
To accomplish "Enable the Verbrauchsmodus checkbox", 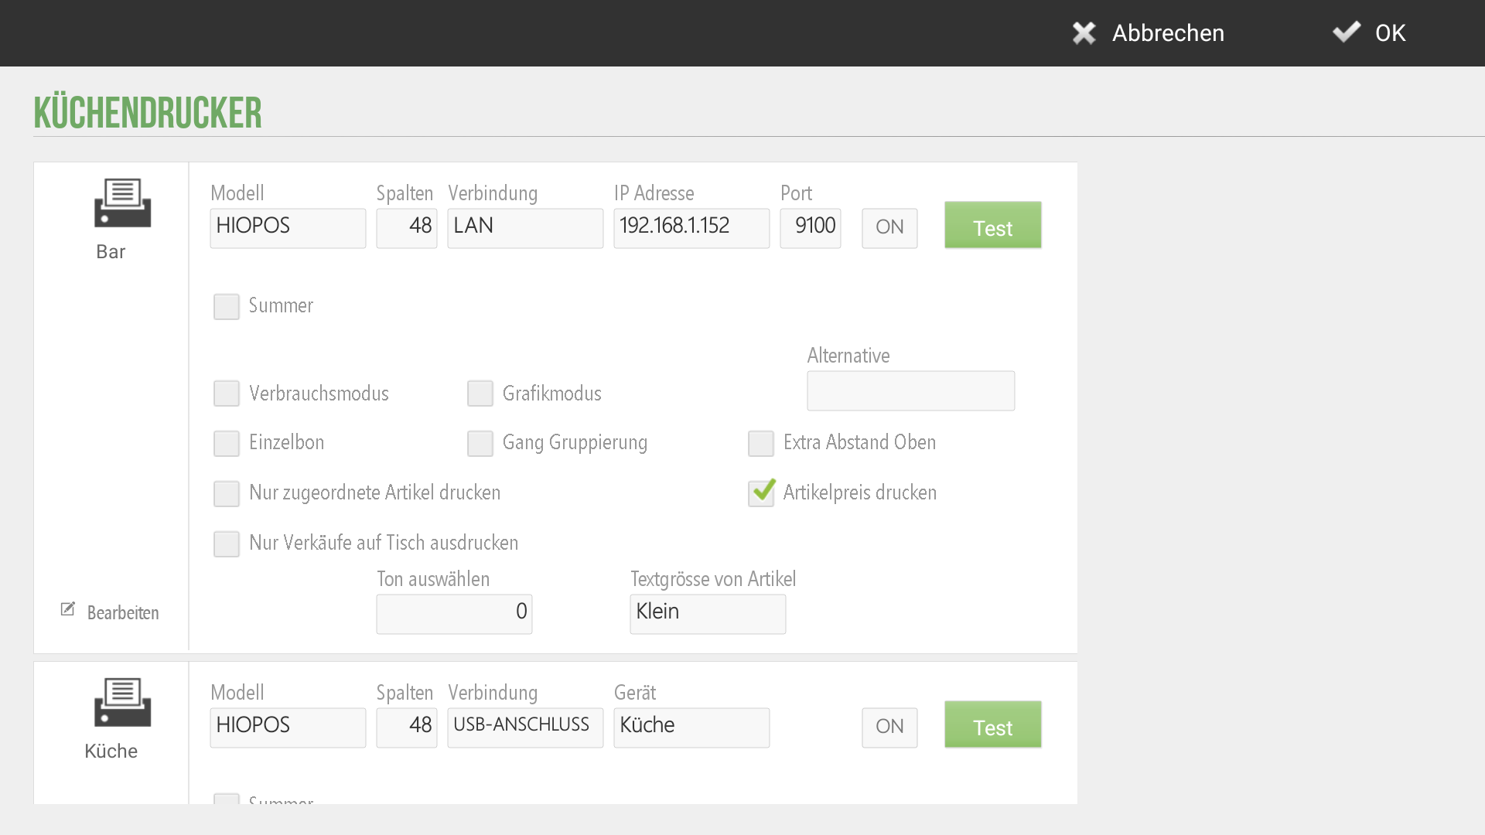I will (x=227, y=394).
